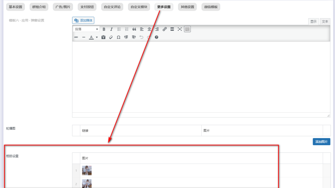Viewport: 335px width, 188px height.
Task: Expand the text color picker arrow
Action: pos(97,37)
